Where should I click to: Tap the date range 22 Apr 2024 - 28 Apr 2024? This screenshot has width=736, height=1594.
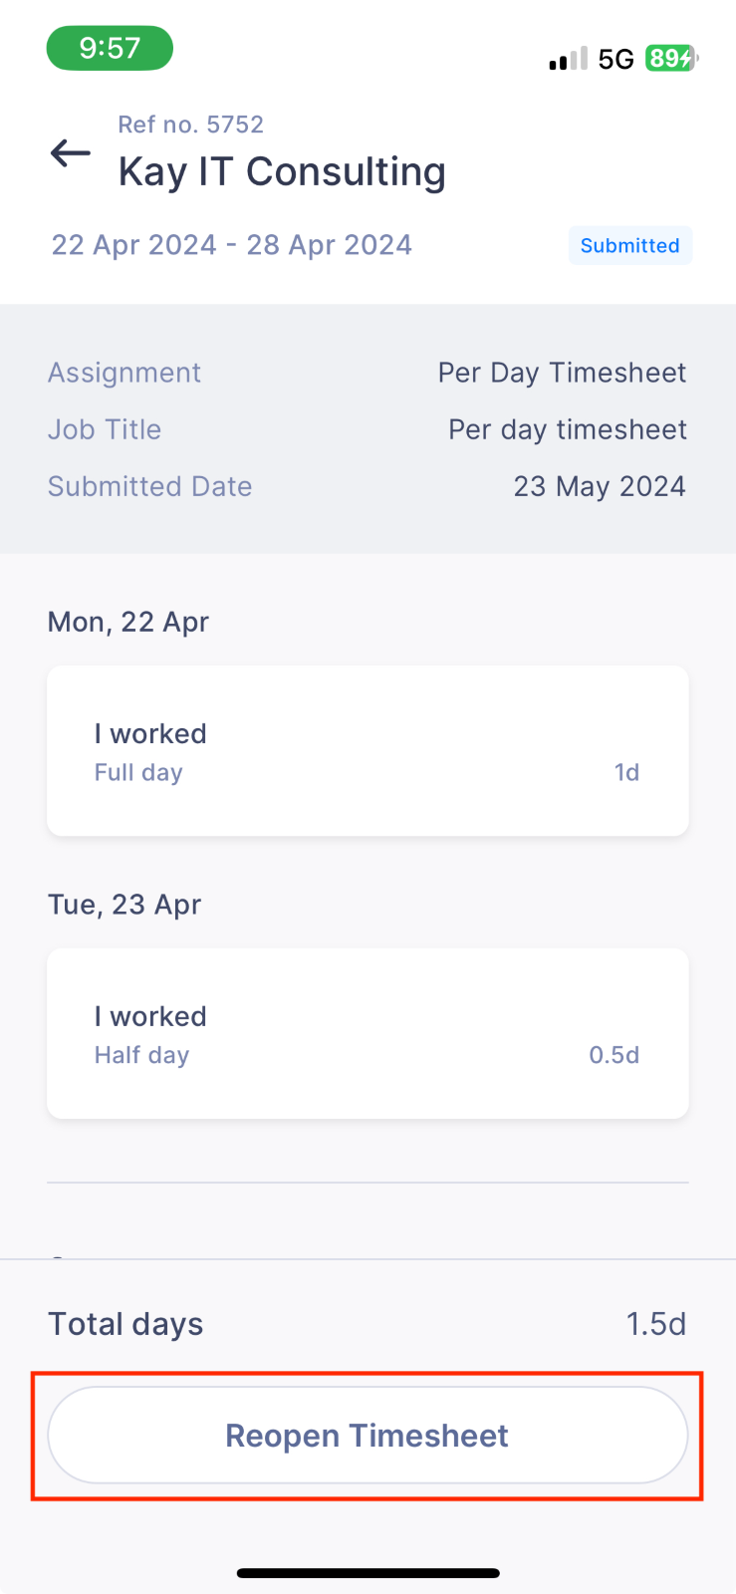point(232,245)
